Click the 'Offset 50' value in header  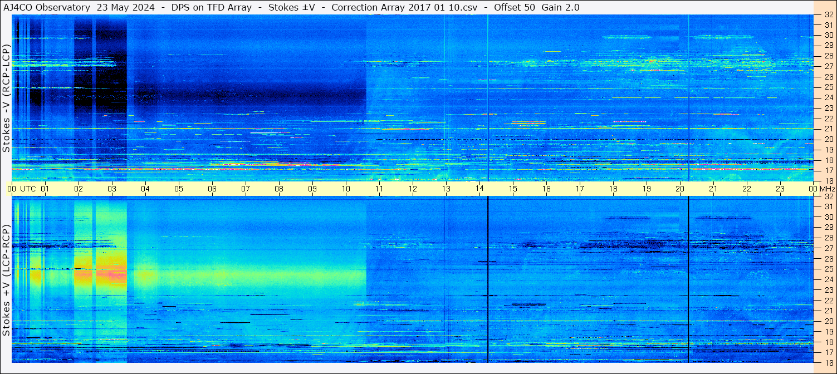tap(515, 7)
